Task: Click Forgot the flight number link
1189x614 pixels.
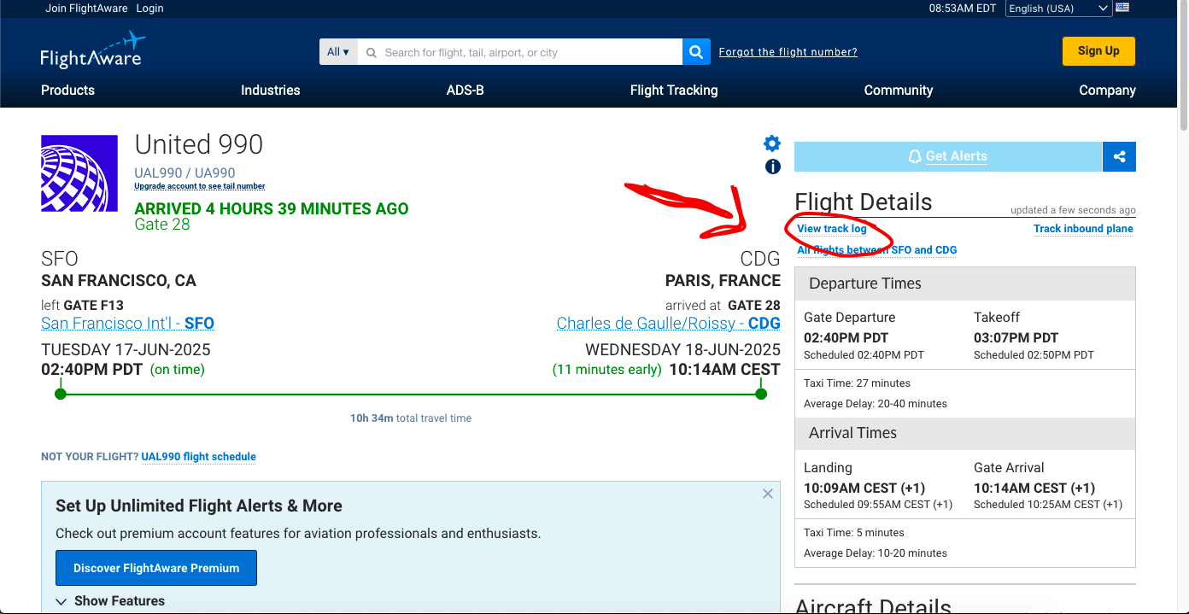Action: [x=788, y=52]
